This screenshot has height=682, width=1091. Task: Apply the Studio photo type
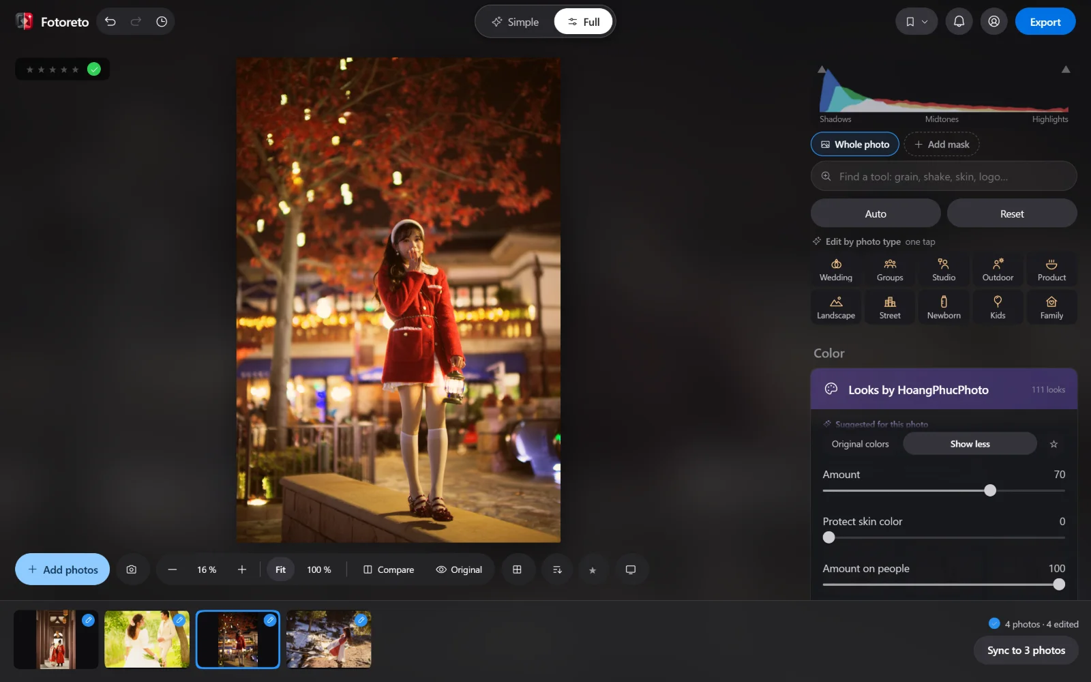coord(944,270)
